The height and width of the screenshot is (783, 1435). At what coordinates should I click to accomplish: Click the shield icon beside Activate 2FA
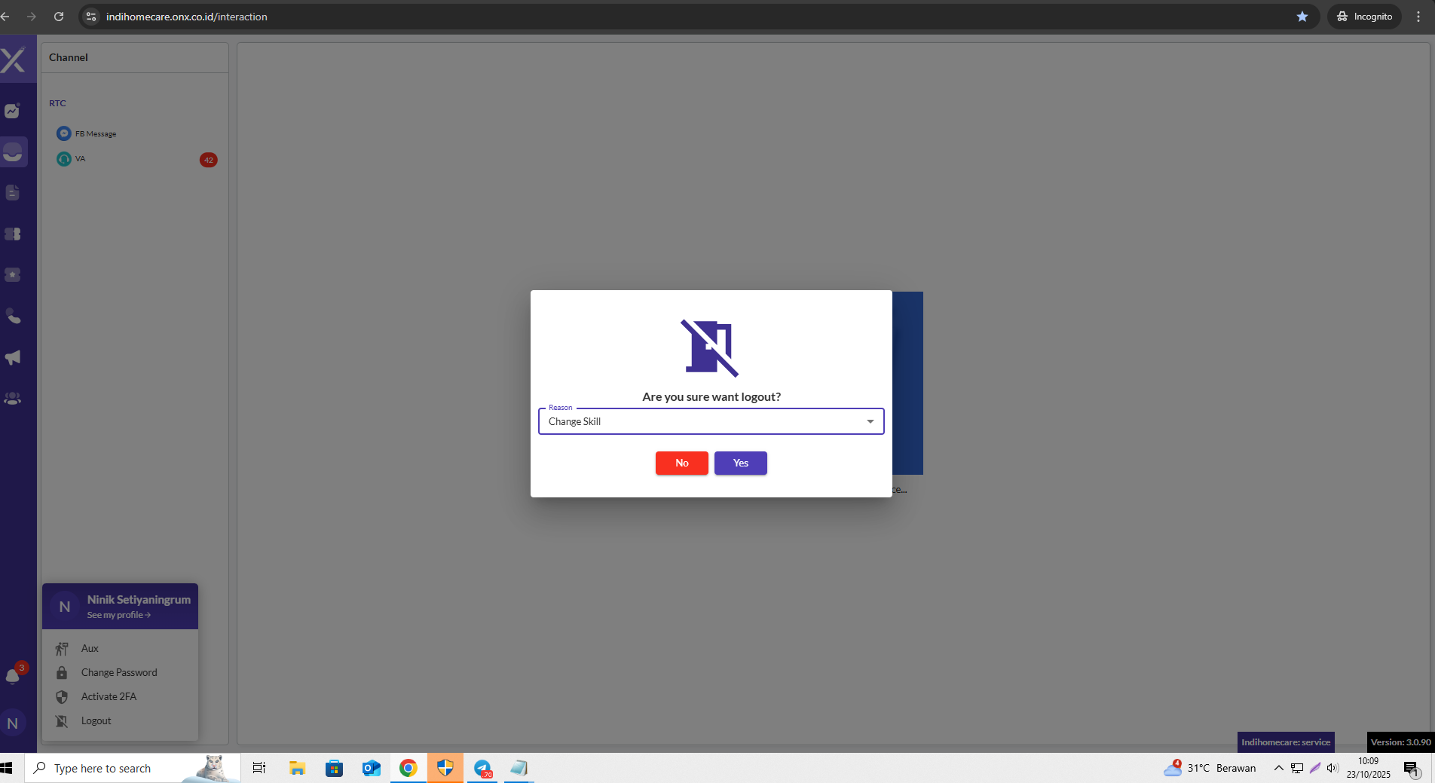tap(62, 696)
